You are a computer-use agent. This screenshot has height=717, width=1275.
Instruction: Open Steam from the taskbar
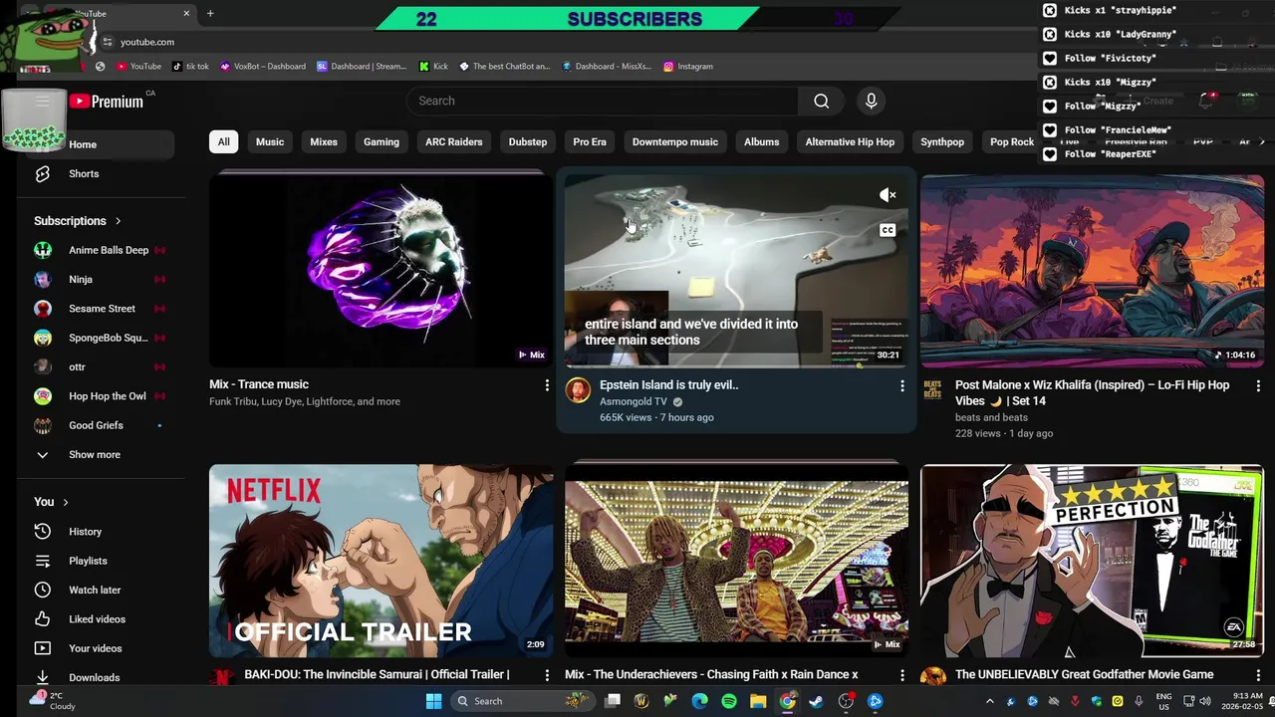pos(816,701)
